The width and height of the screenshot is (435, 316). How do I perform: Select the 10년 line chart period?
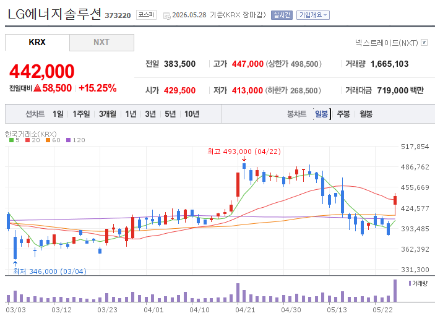[192, 114]
